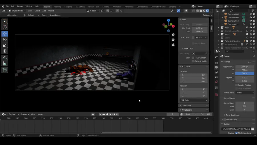Toggle the auto keying record button

93,114
